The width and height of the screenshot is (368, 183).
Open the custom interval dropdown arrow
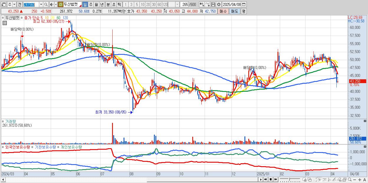[x=177, y=4]
